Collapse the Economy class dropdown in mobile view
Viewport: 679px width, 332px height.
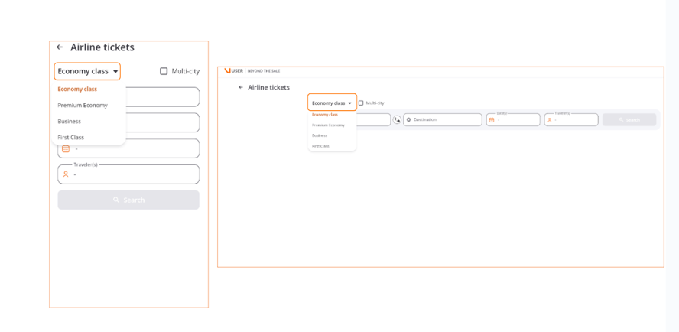click(87, 71)
